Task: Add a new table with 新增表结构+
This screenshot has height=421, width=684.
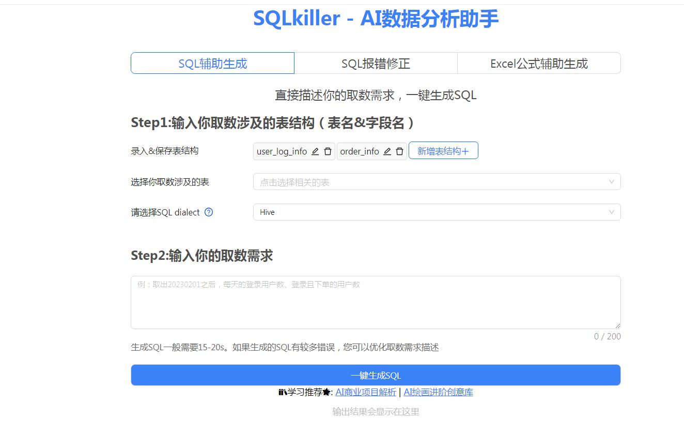Action: [443, 151]
